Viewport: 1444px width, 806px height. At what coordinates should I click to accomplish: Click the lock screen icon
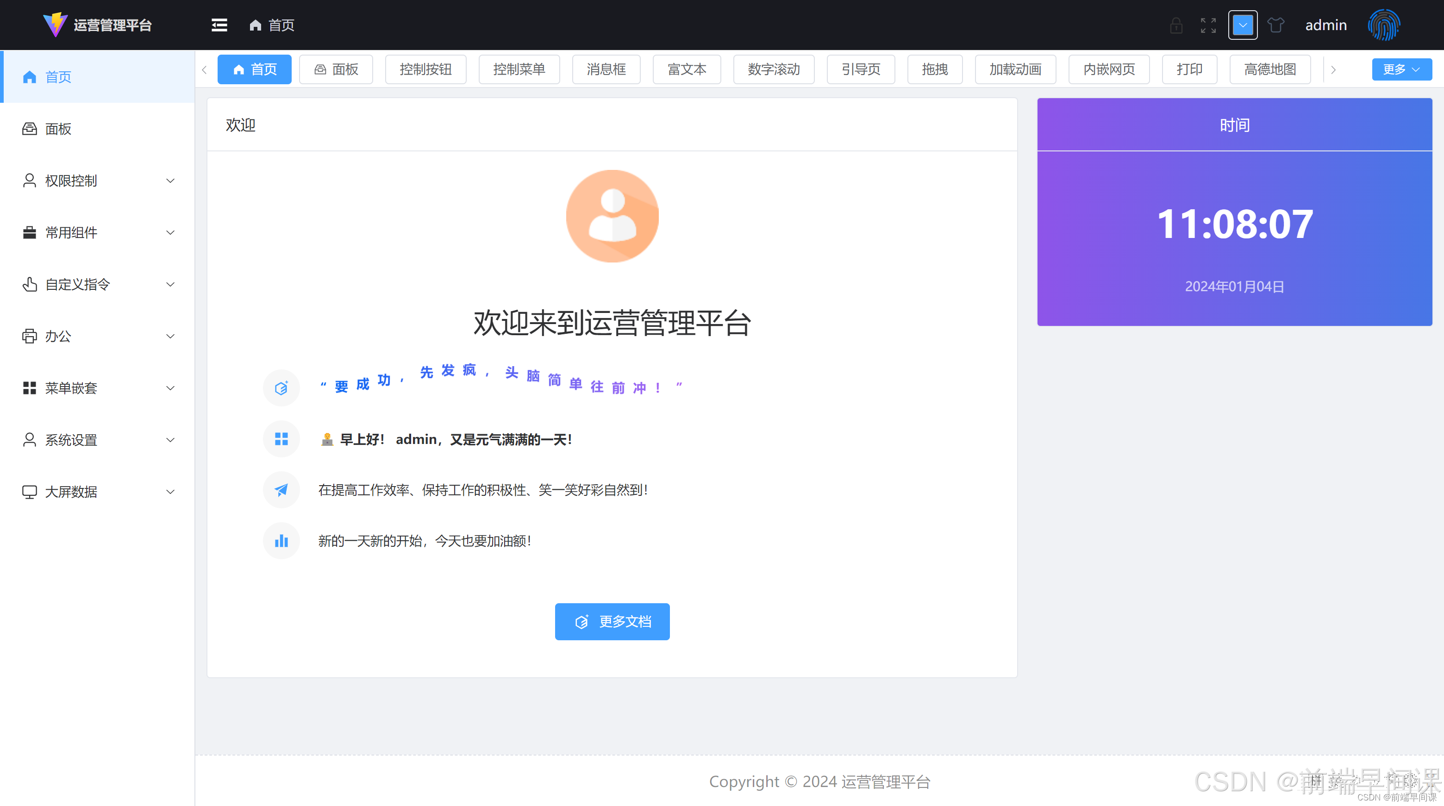coord(1176,25)
